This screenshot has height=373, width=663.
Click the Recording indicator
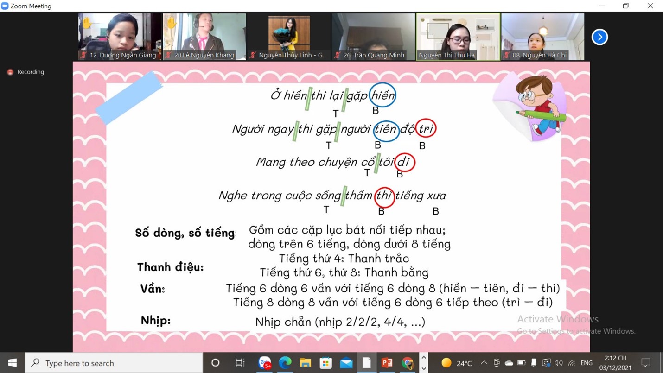(x=26, y=72)
